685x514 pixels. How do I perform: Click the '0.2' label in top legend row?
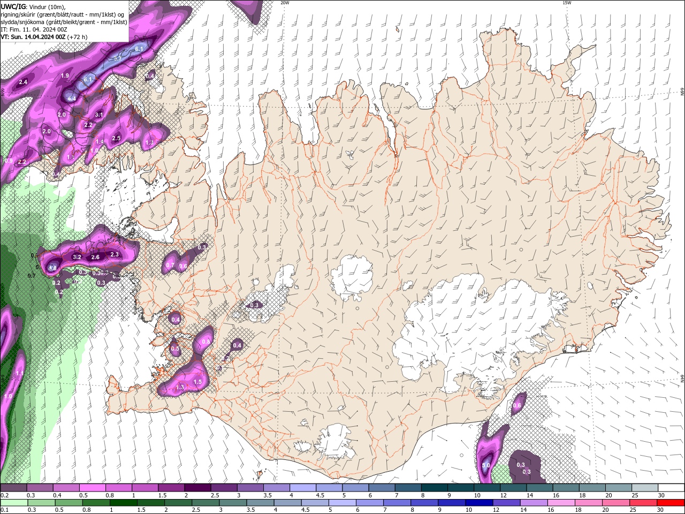pos(4,495)
